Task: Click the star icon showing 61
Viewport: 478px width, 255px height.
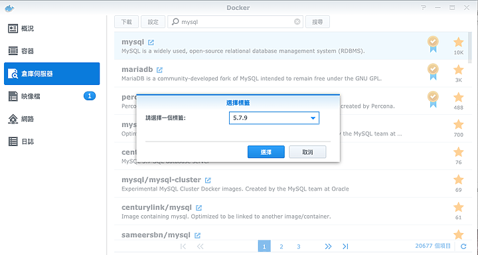Action: coord(459,207)
